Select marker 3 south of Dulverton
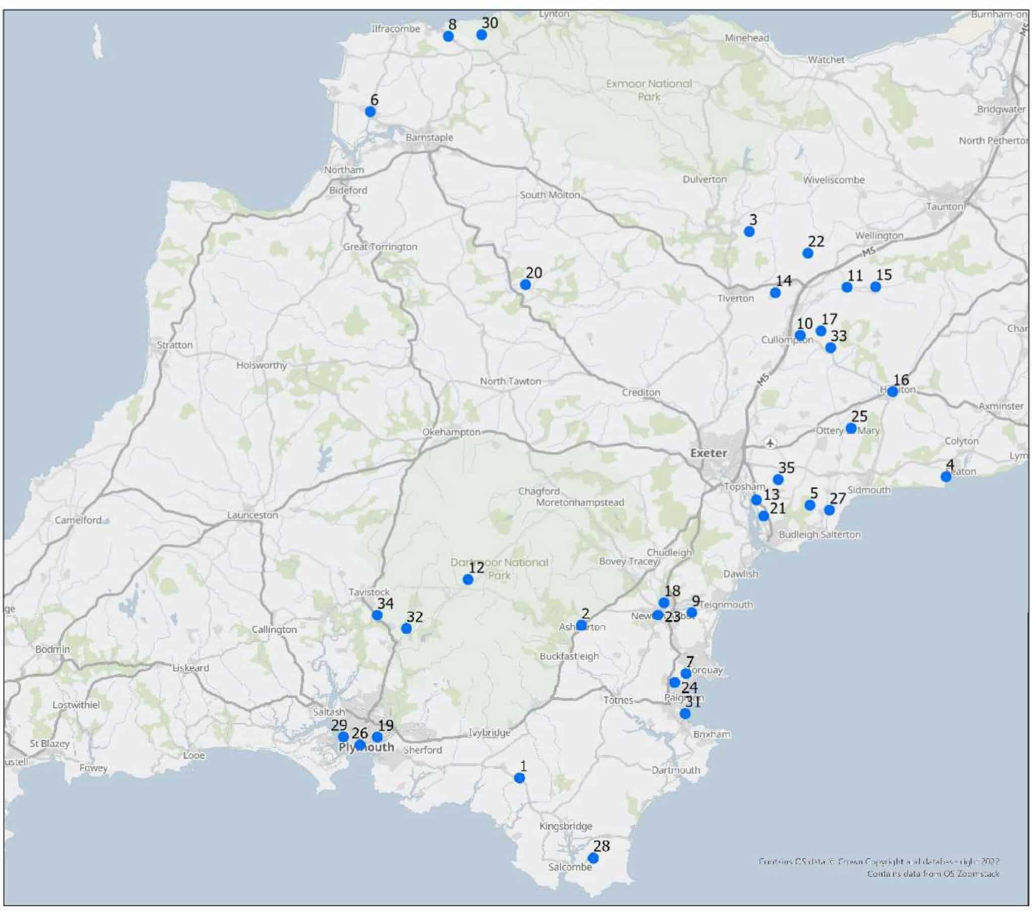Viewport: 1032px width, 913px height. 749,232
